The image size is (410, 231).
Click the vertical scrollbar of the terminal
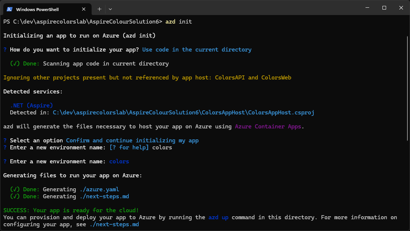click(407, 88)
